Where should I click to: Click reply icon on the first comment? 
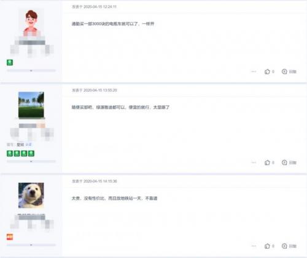(x=284, y=71)
